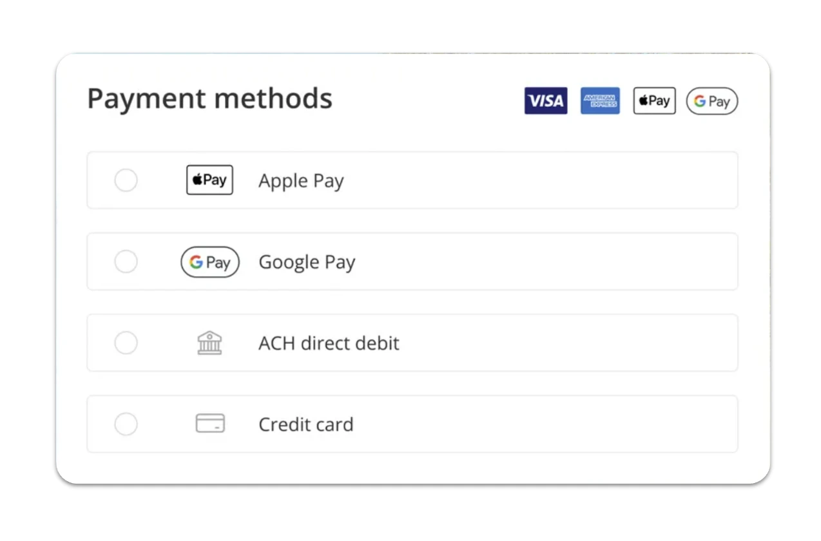Click the Payment methods heading

209,98
